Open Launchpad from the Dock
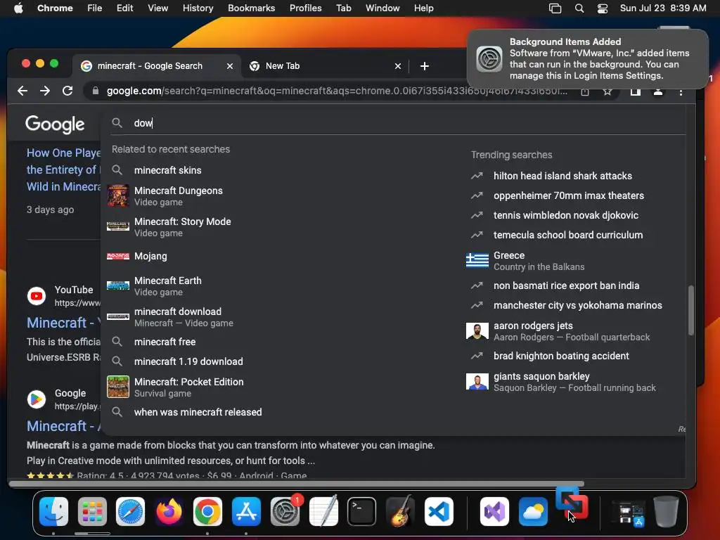The image size is (720, 540). pyautogui.click(x=92, y=511)
